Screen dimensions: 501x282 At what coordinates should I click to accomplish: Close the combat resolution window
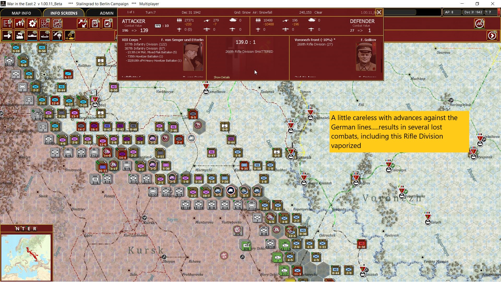click(379, 12)
